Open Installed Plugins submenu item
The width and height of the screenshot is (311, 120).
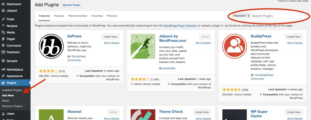pos(12,90)
